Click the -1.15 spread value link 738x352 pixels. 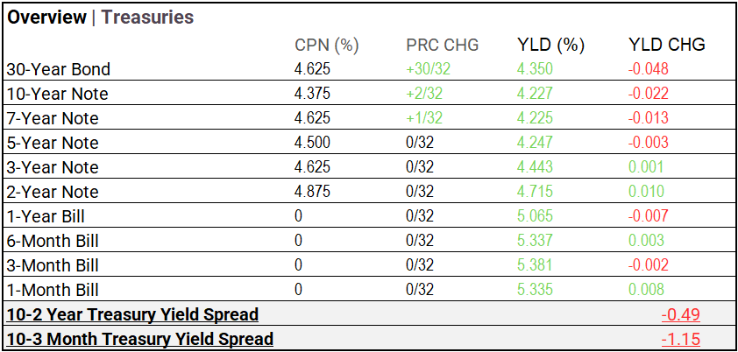[680, 339]
